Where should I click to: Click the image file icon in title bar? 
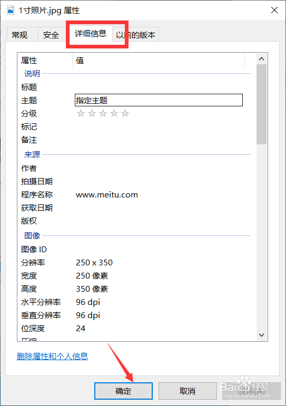click(11, 11)
